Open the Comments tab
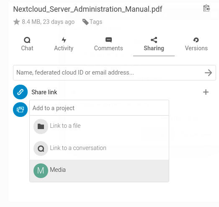Viewport: 219px width, 207px height. (108, 44)
